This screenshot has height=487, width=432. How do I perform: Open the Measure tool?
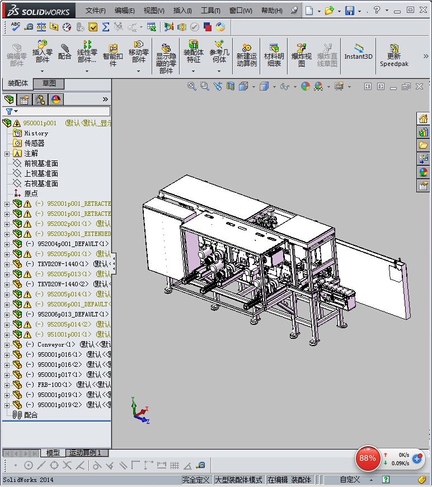[x=29, y=27]
